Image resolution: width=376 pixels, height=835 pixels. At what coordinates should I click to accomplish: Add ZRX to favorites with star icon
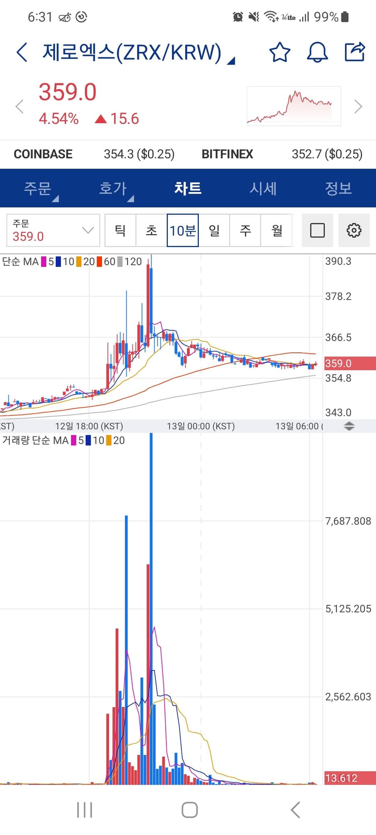pyautogui.click(x=280, y=52)
